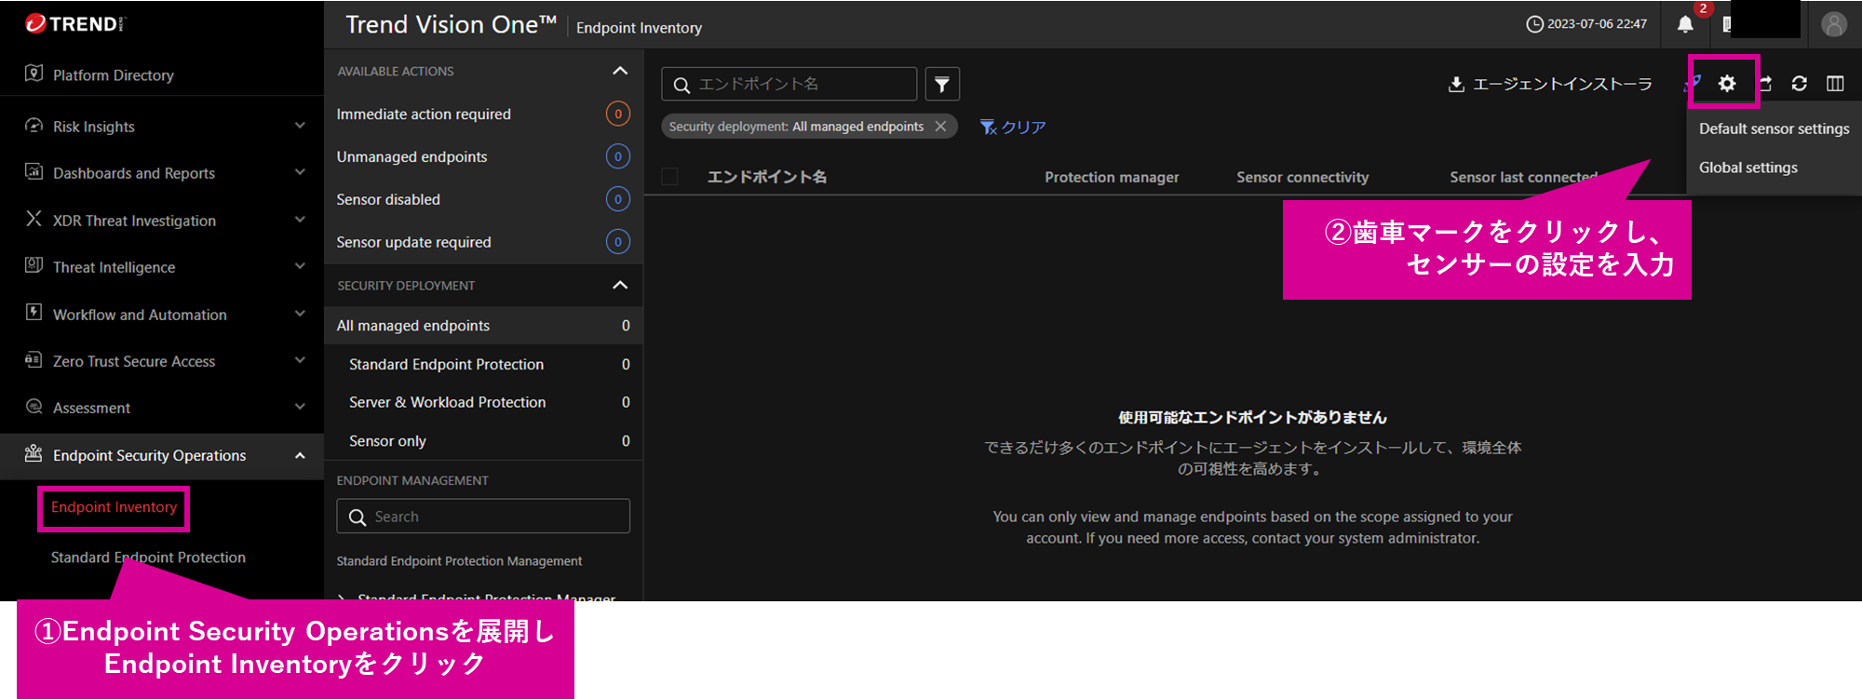
Task: Sort by Protection manager column
Action: [x=1112, y=177]
